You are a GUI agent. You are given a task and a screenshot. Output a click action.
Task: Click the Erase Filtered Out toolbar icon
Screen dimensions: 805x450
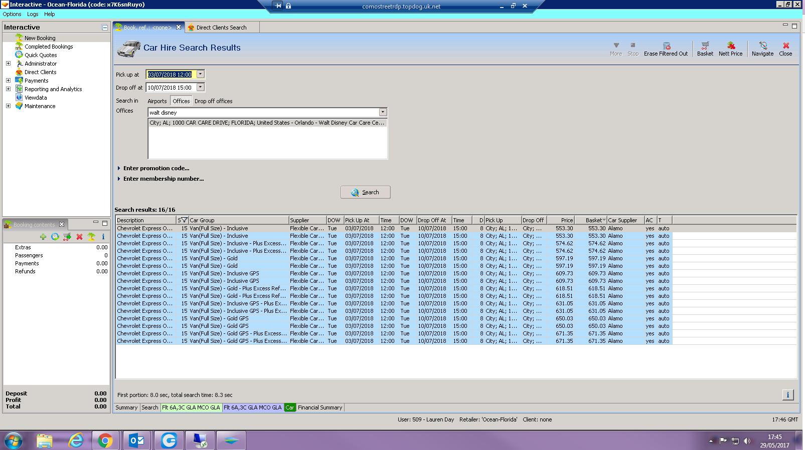tap(666, 49)
